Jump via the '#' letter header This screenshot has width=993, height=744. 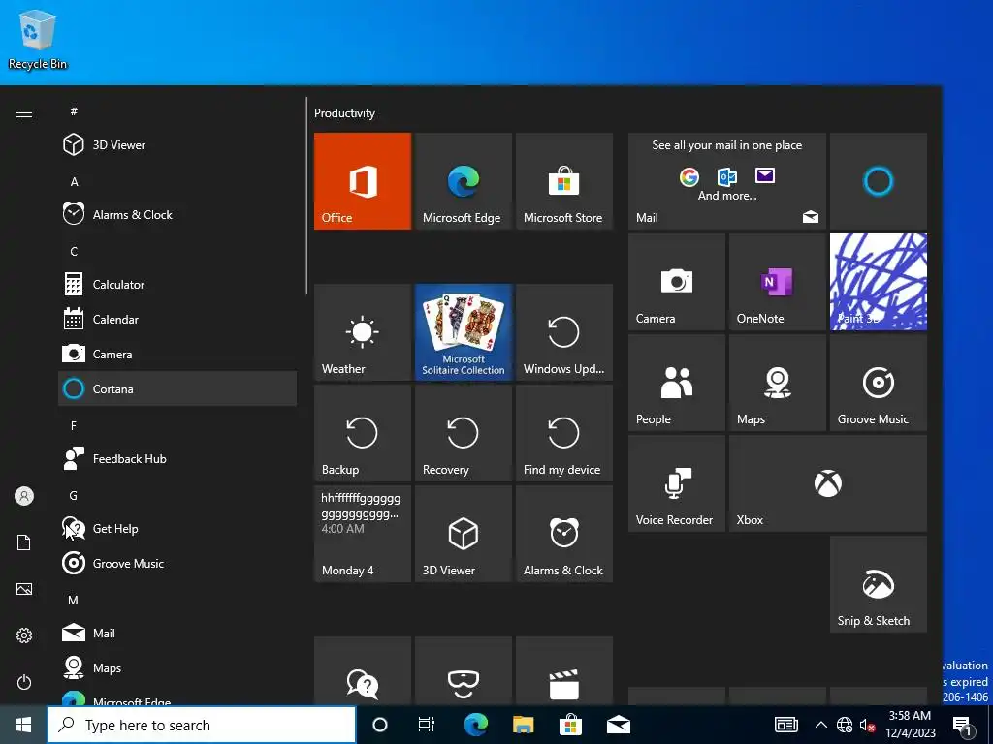tap(74, 111)
